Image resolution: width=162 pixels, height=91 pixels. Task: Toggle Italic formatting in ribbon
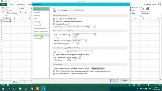tap(23, 12)
